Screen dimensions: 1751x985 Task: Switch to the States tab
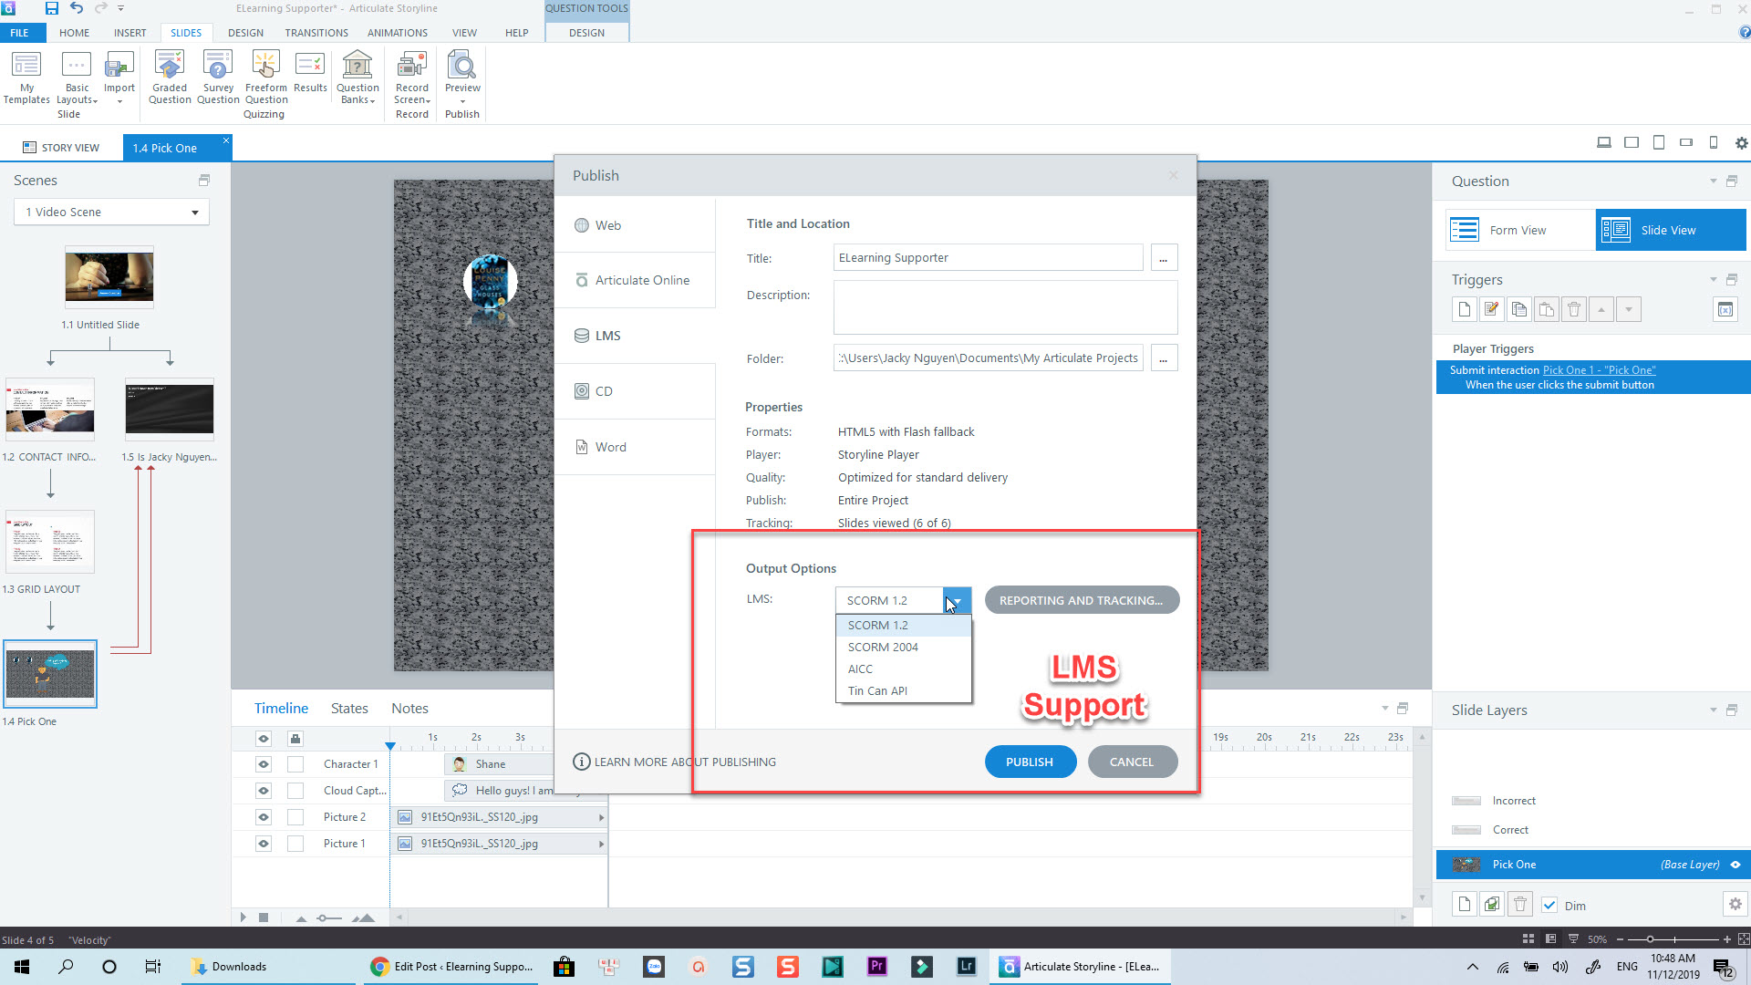[349, 709]
